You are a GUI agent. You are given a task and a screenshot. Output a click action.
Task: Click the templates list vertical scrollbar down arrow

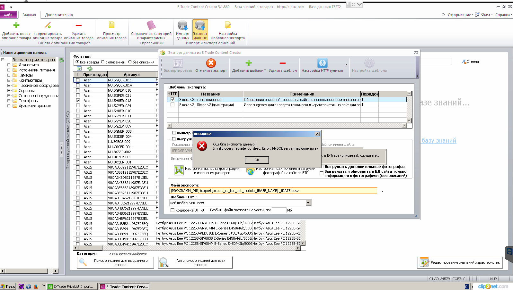[x=409, y=121]
